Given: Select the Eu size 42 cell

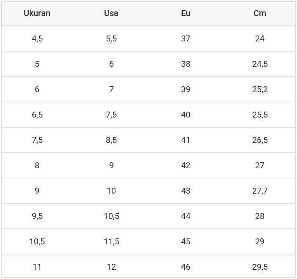Looking at the screenshot, I should click(x=186, y=165).
